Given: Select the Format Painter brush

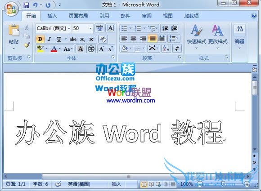Looking at the screenshot, I should click(27, 45).
